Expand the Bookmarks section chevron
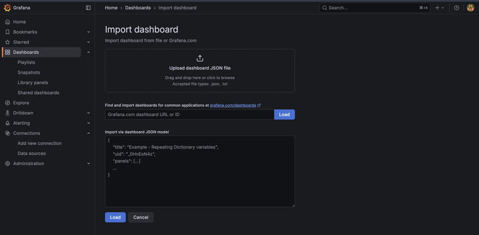The width and height of the screenshot is (479, 235). click(x=89, y=32)
